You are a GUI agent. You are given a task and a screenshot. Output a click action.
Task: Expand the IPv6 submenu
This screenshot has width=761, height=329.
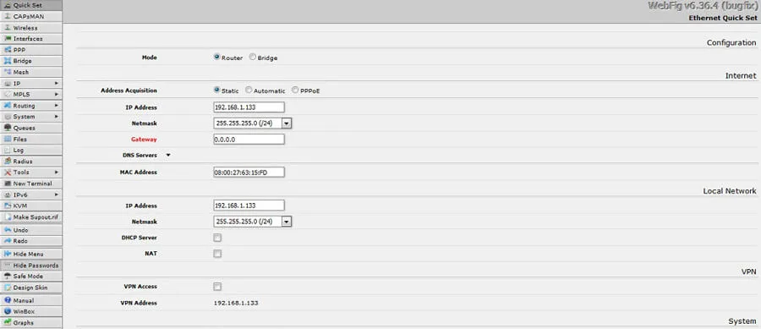click(x=57, y=195)
